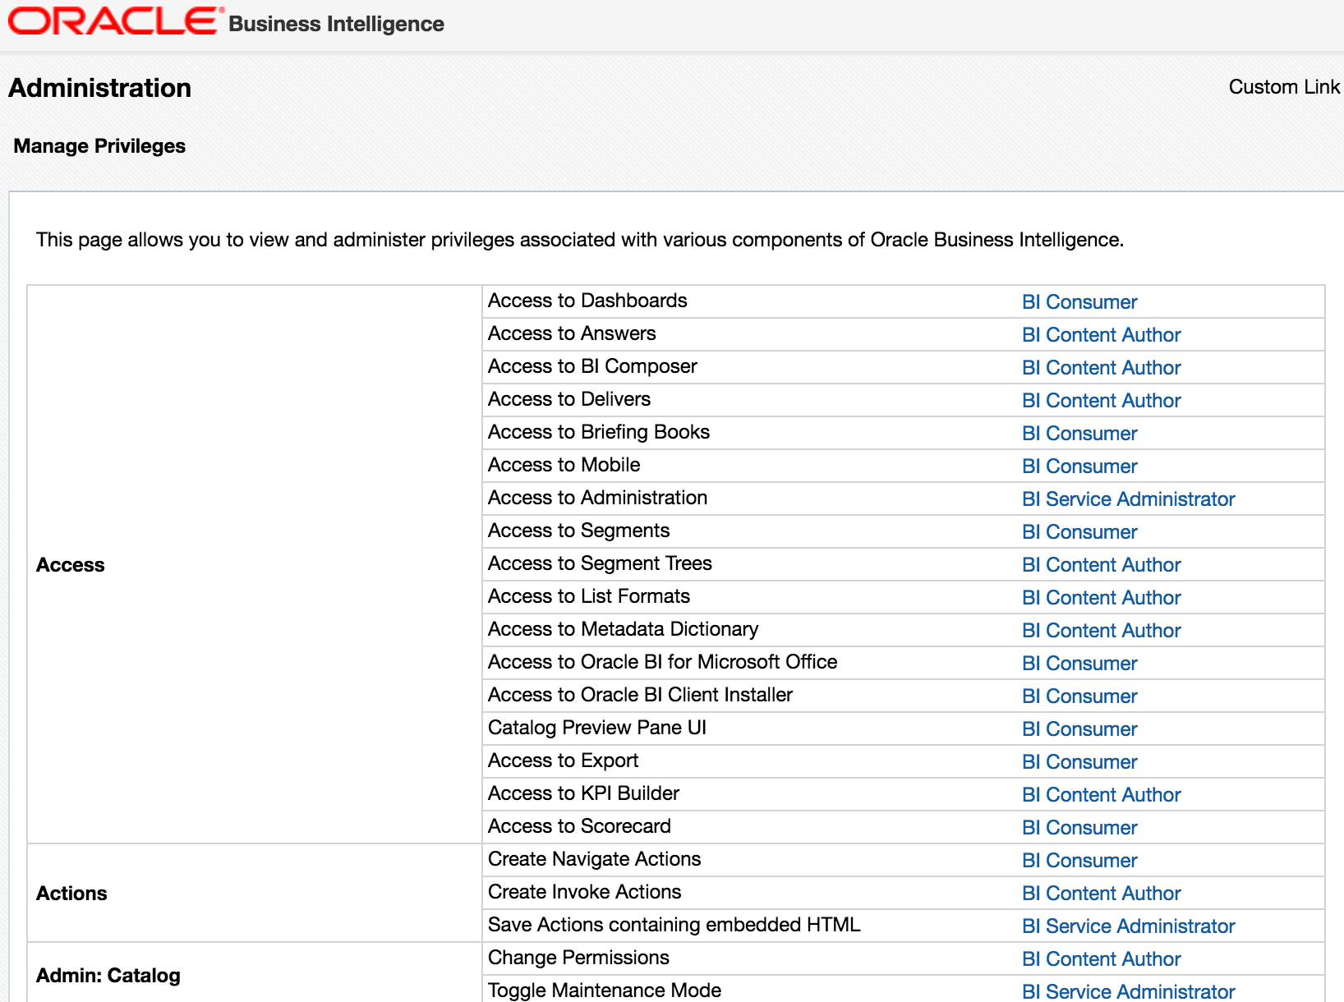Click BI Content Author for Access to Answers
1344x1002 pixels.
pos(1101,334)
